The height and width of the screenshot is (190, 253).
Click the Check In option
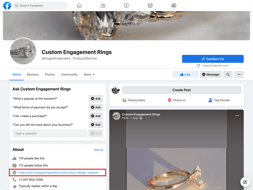click(x=177, y=100)
